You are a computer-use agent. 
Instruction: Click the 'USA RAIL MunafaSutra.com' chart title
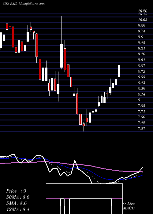point(24,4)
